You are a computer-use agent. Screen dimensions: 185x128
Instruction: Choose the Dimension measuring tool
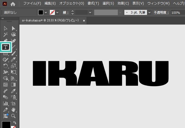click(x=6, y=91)
